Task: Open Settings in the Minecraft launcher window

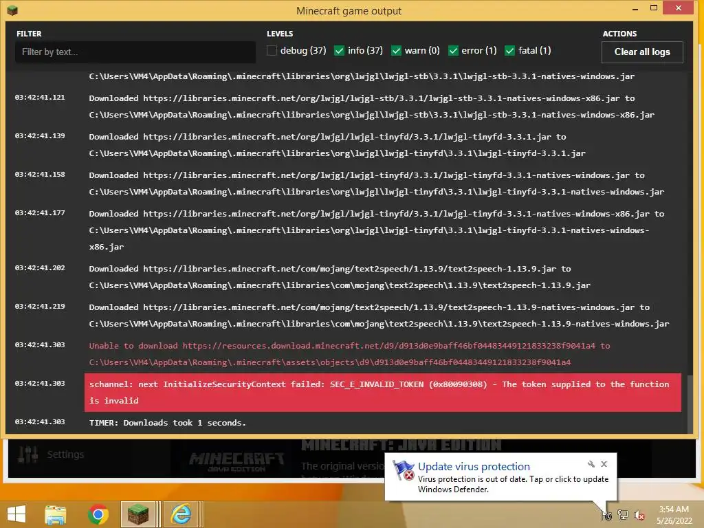Action: pos(65,454)
